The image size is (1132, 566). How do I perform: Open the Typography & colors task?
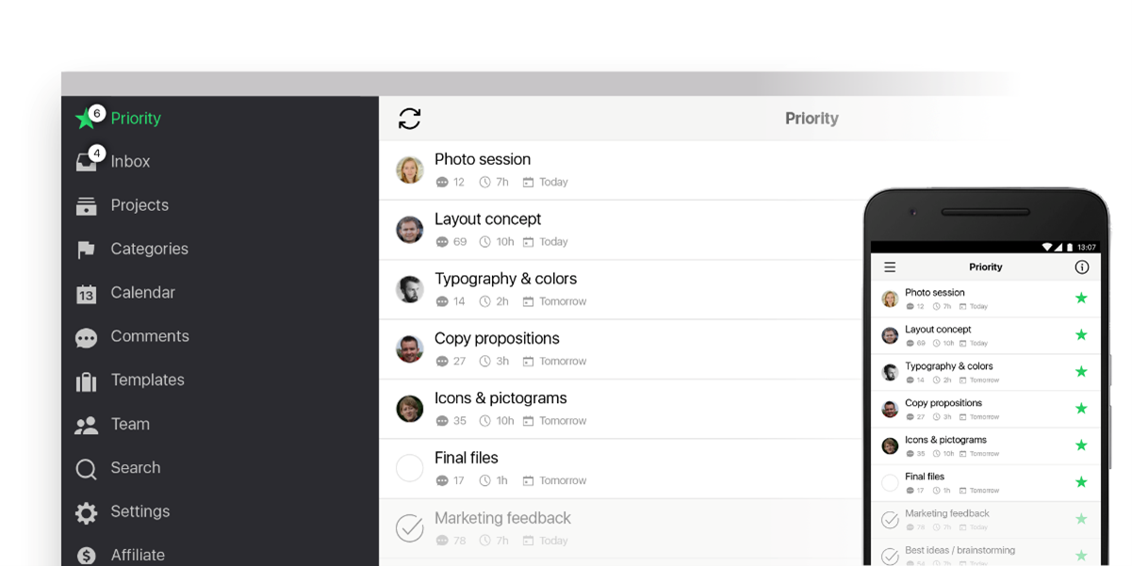click(505, 279)
